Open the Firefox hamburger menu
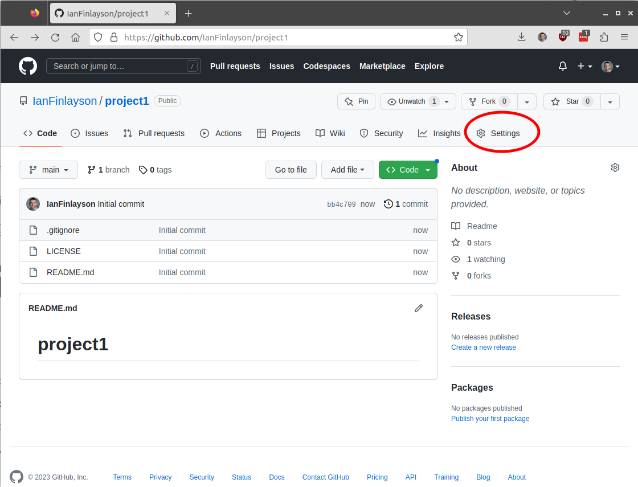This screenshot has width=638, height=487. pos(624,38)
